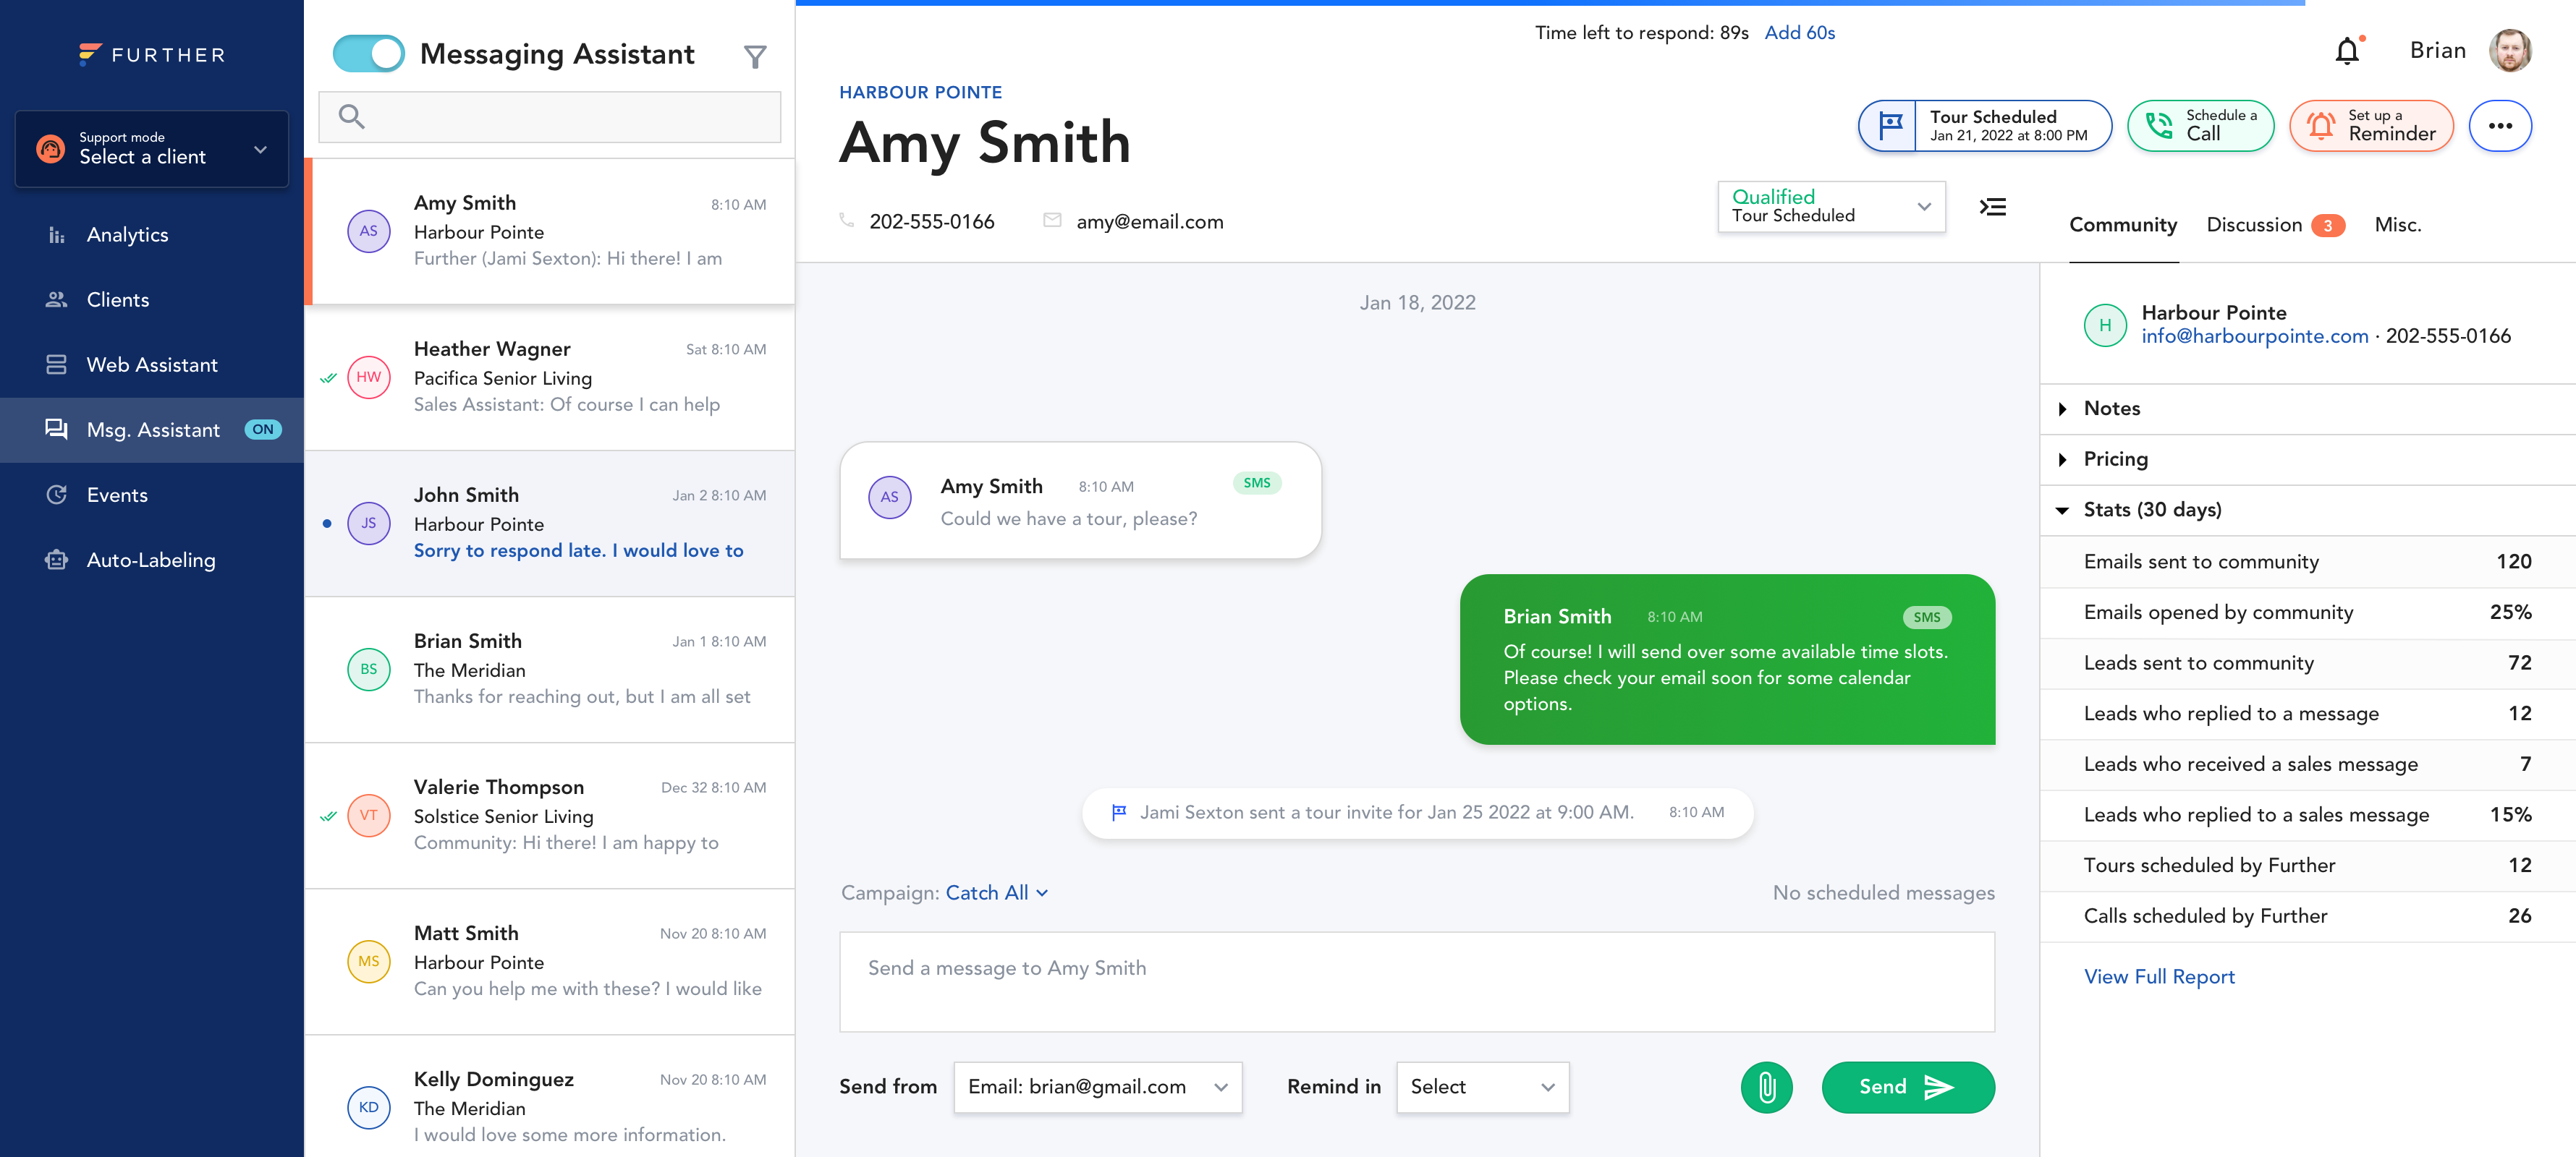Open View Full Report link

pos(2158,976)
